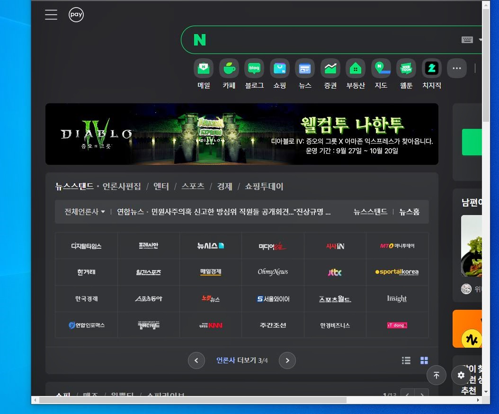Open the 디지털타임스 press logo
Image resolution: width=499 pixels, height=414 pixels.
tap(86, 246)
